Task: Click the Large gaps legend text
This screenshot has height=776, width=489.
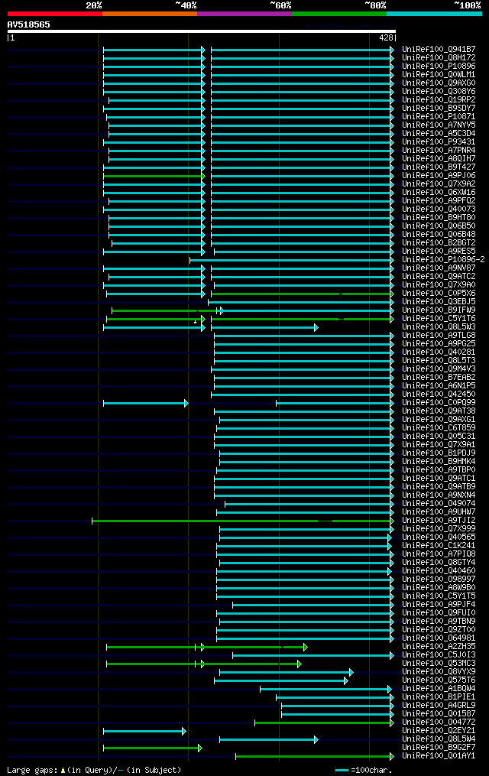Action: 94,770
